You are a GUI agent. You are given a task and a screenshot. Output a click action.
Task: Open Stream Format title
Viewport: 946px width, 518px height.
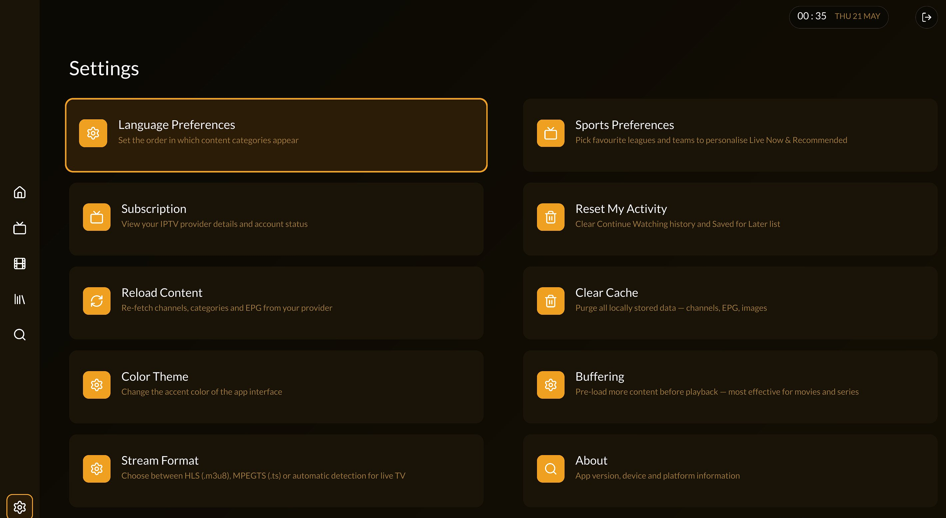[160, 460]
